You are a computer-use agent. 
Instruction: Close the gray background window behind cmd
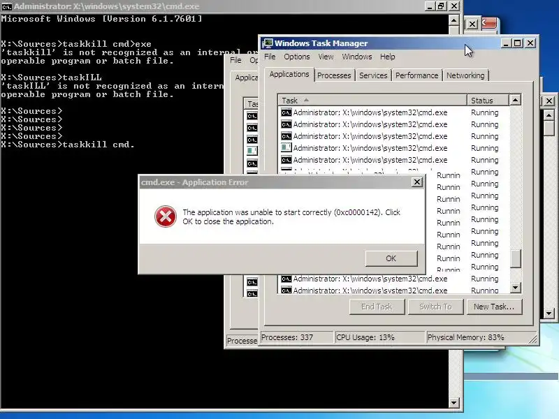coord(472,24)
